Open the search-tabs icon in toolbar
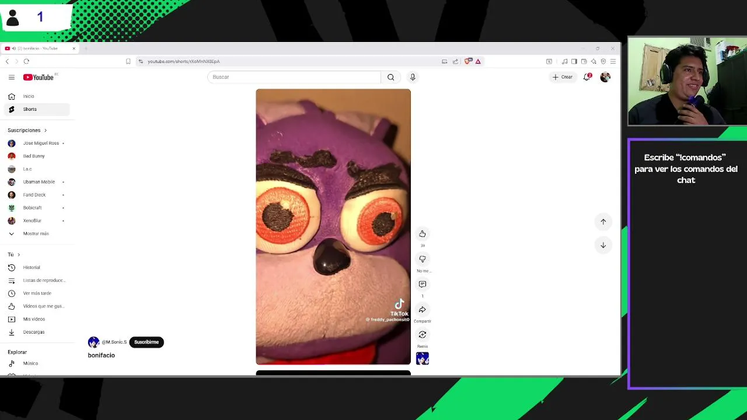747x420 pixels. click(549, 61)
